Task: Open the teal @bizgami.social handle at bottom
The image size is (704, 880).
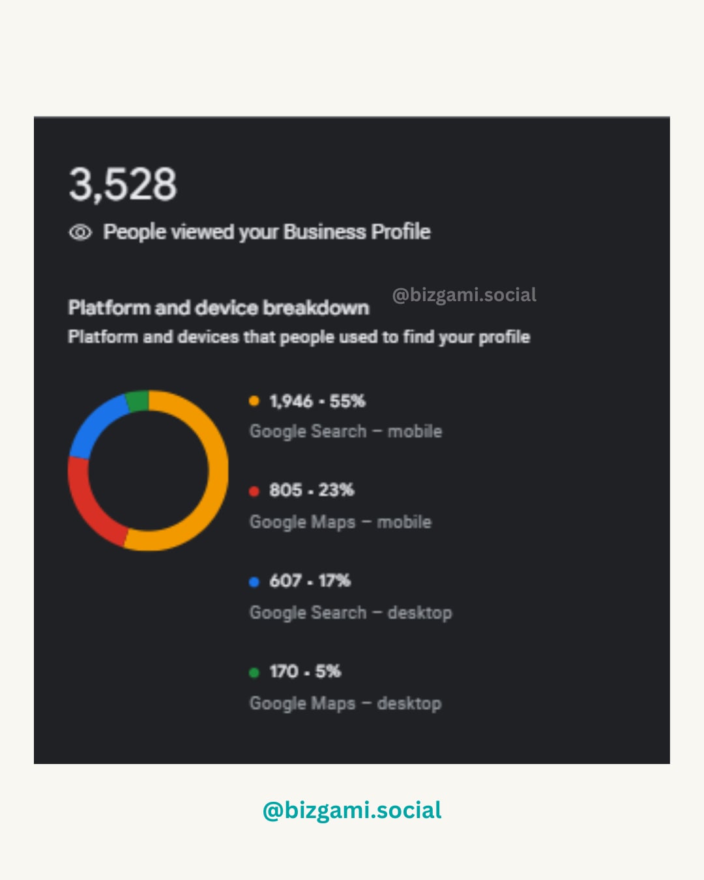Action: tap(352, 810)
